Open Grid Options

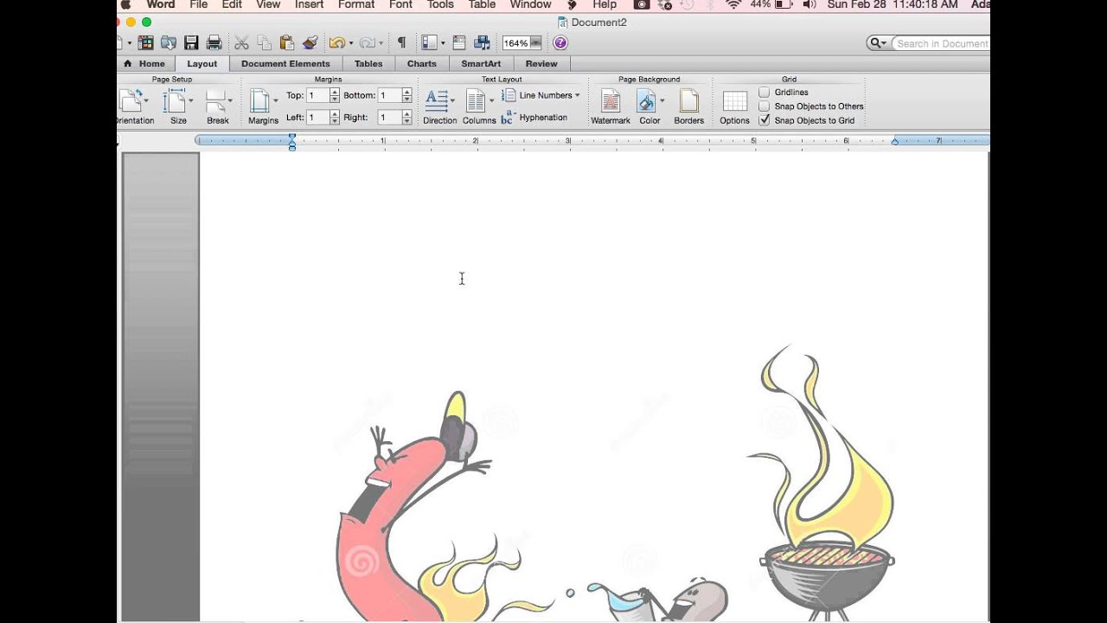(735, 106)
